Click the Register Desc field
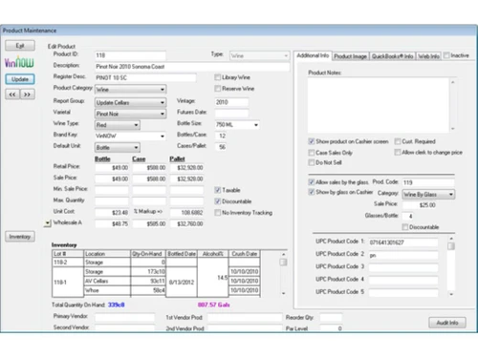This screenshot has height=358, width=478. click(x=145, y=77)
